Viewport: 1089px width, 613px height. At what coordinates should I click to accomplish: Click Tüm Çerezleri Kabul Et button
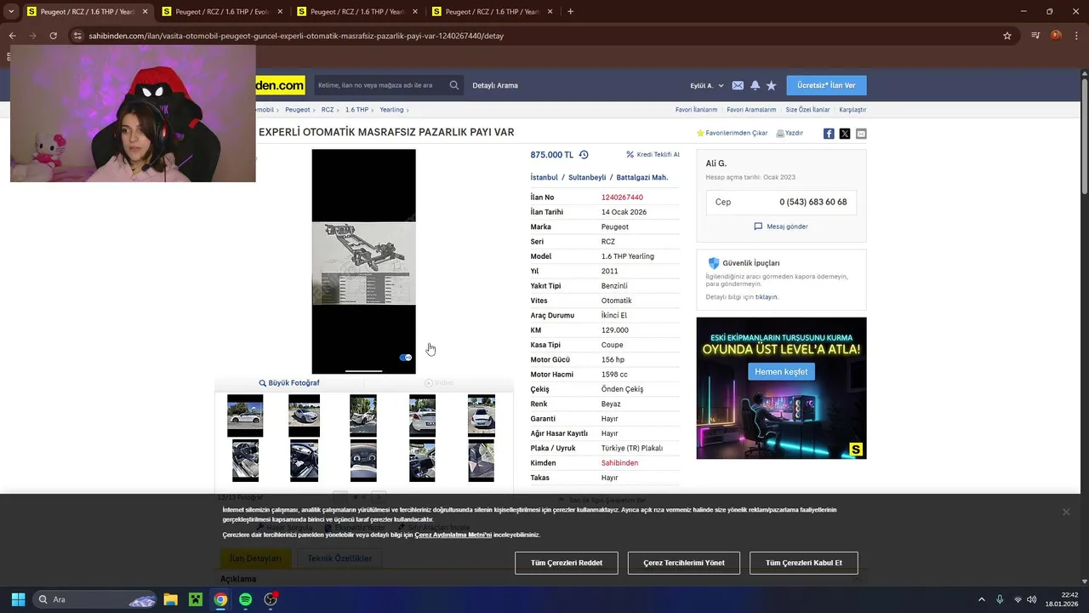point(804,563)
